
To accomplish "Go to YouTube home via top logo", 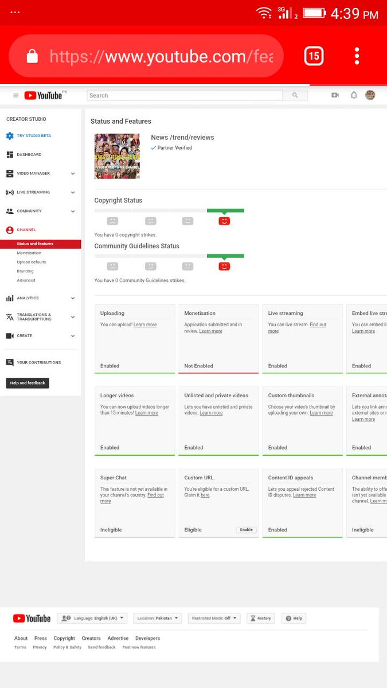I will (x=44, y=96).
